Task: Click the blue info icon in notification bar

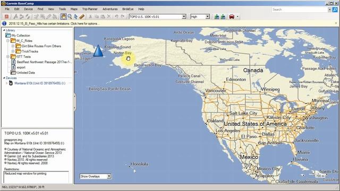Action: [x=4, y=23]
